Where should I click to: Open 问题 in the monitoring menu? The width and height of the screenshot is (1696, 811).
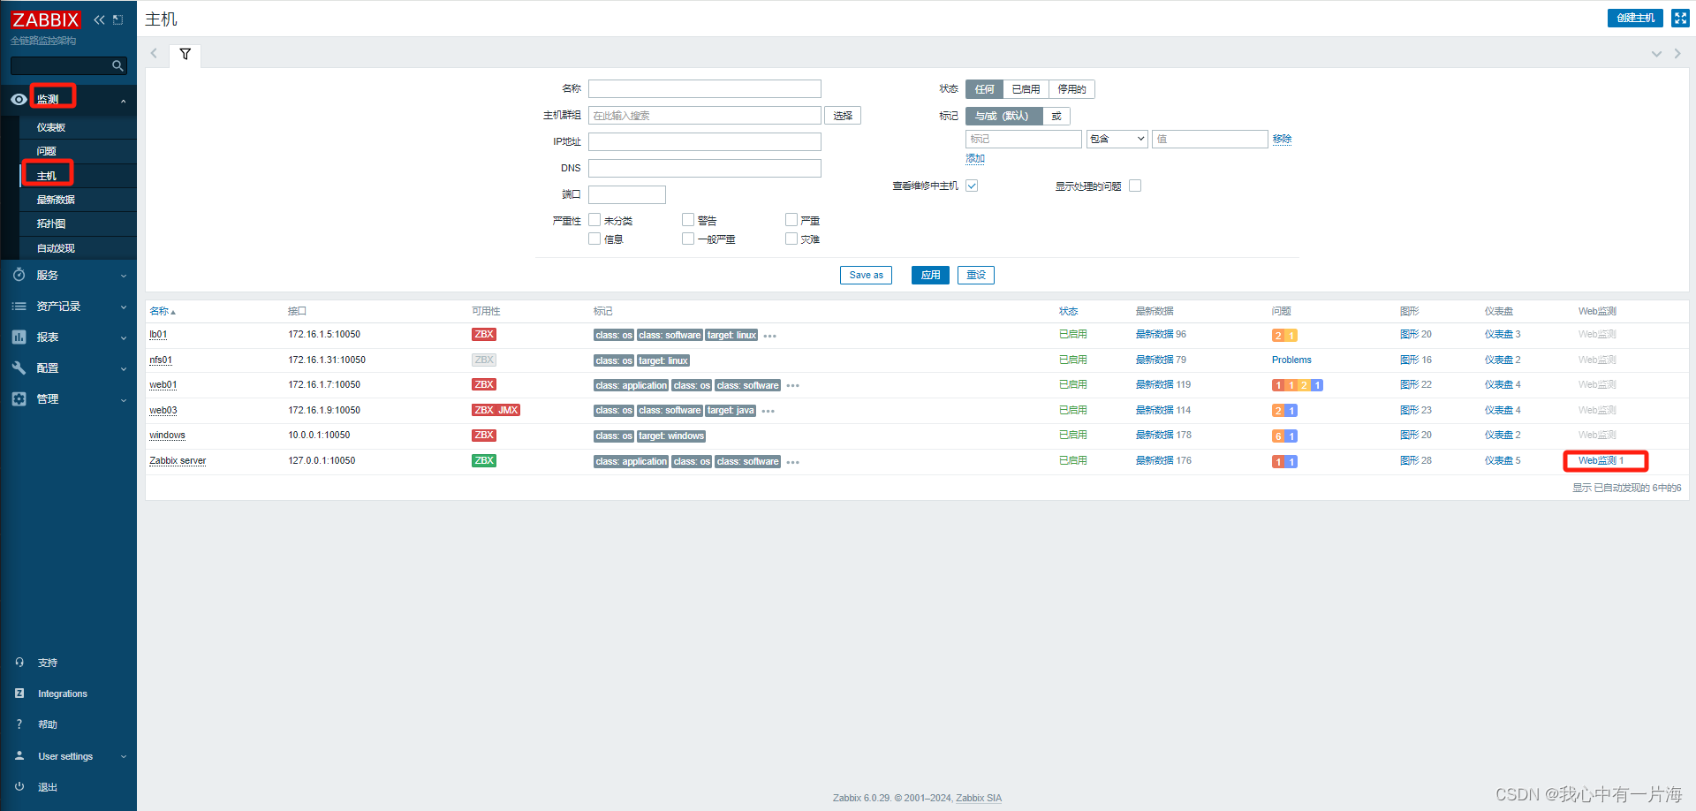point(46,151)
